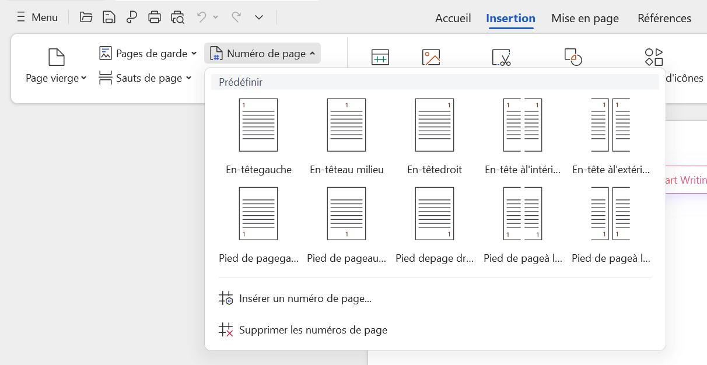Select the En-tête au milieu preset thumbnail
The width and height of the screenshot is (707, 365).
click(346, 125)
